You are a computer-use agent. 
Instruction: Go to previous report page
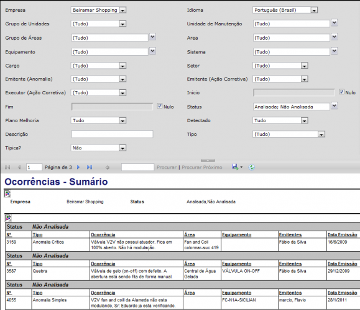(x=19, y=167)
